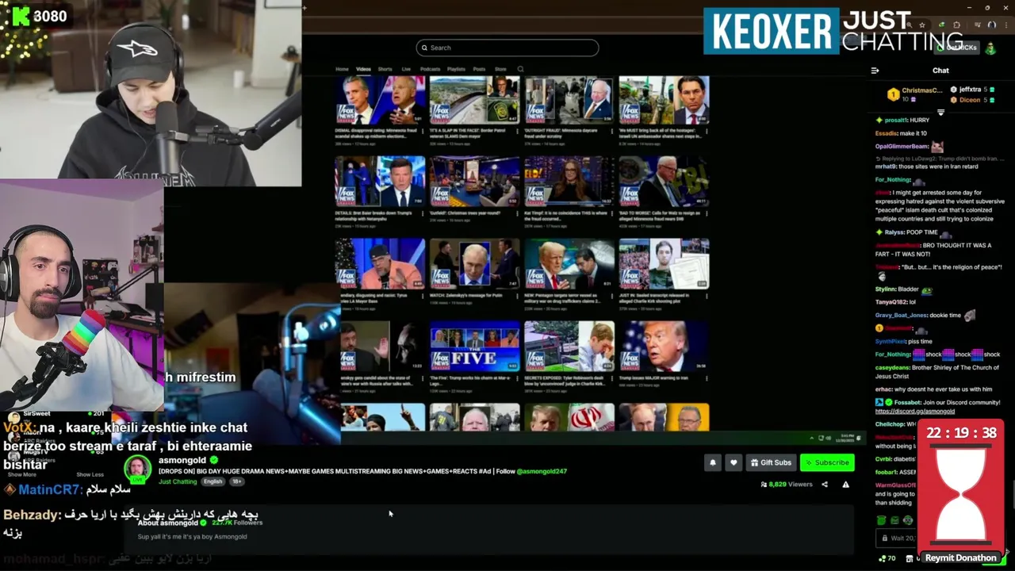Click the heart follow icon
Viewport: 1015px width, 571px height.
733,462
